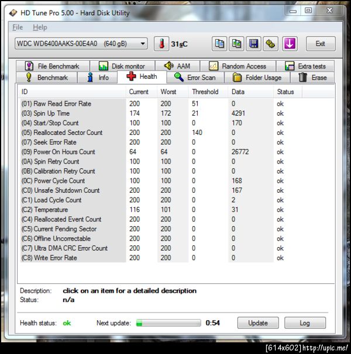Click the purple down-arrow tray icon

tap(290, 44)
